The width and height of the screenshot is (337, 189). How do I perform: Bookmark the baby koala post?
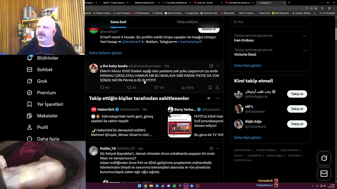210,87
